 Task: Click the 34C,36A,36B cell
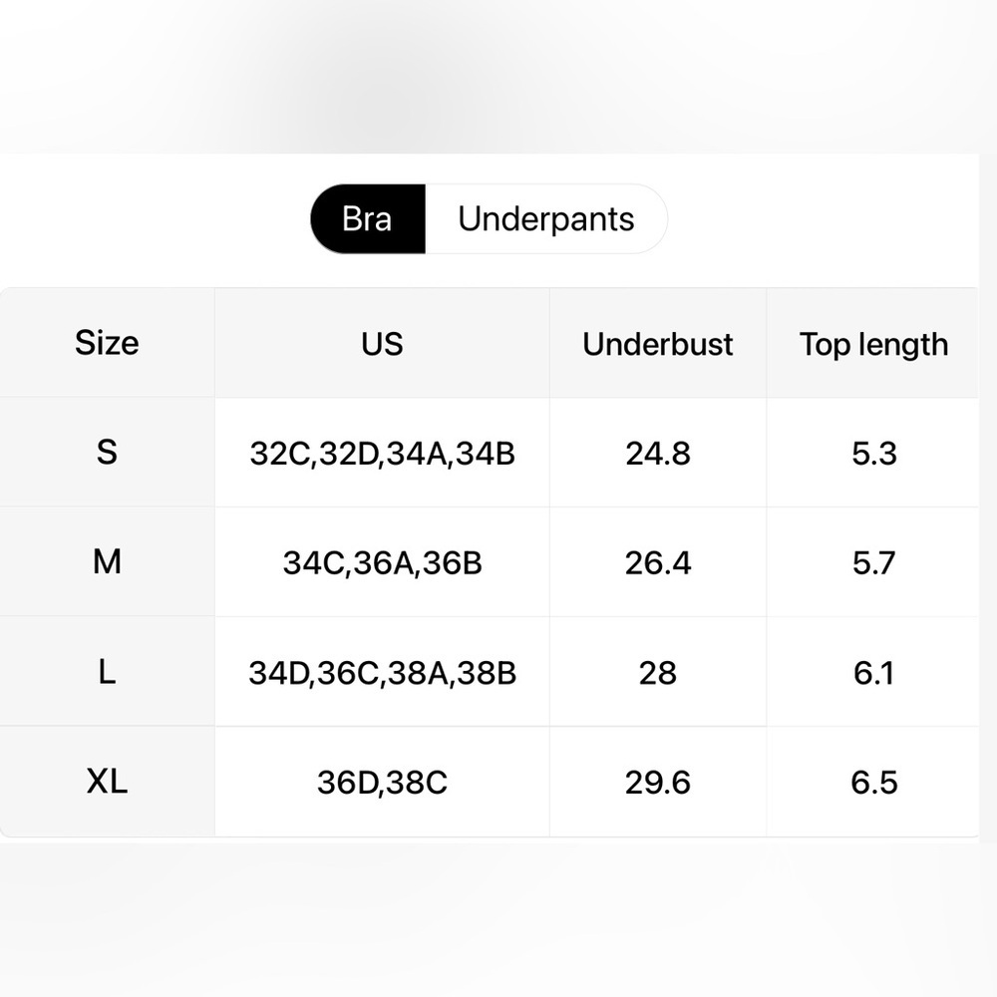coord(382,562)
